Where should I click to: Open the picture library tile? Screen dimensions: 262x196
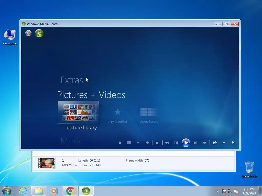(x=78, y=112)
